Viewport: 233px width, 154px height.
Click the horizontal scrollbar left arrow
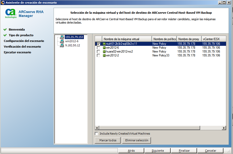(97, 128)
